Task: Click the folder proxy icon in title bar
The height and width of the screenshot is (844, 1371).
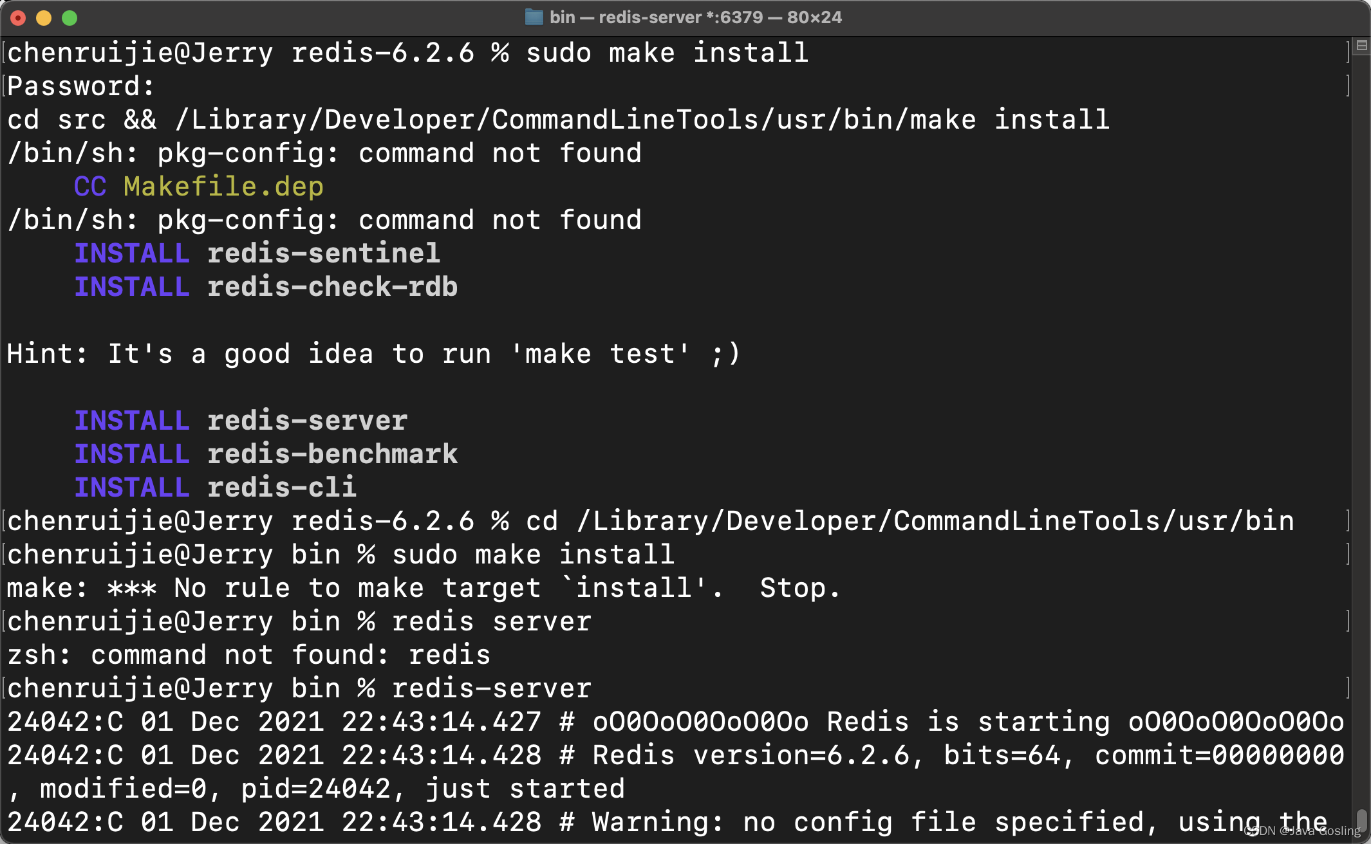Action: [534, 17]
